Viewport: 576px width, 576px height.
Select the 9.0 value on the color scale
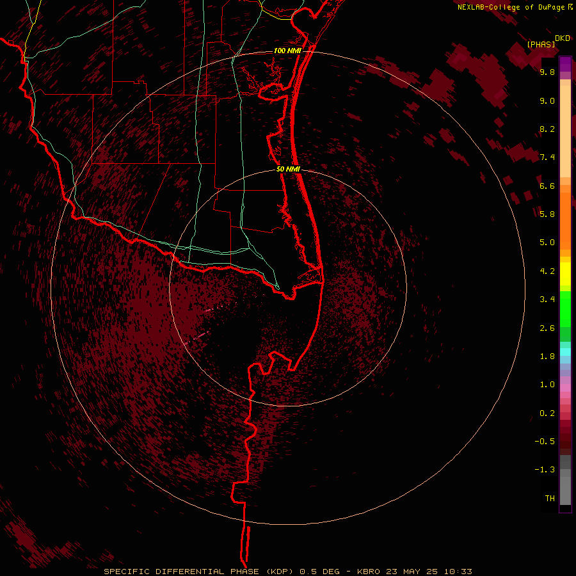(547, 100)
